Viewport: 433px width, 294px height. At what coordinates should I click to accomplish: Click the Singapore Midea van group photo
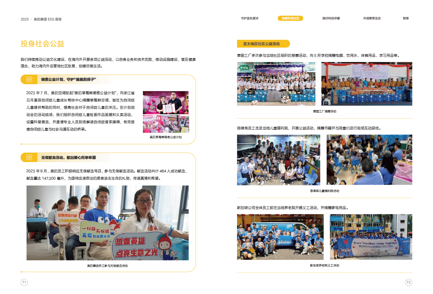(x=280, y=237)
